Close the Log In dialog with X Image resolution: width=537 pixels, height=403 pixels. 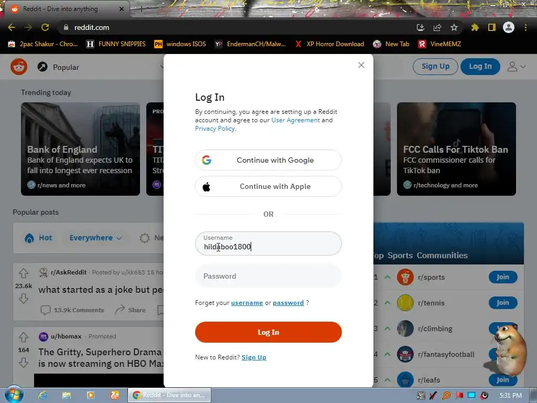361,65
